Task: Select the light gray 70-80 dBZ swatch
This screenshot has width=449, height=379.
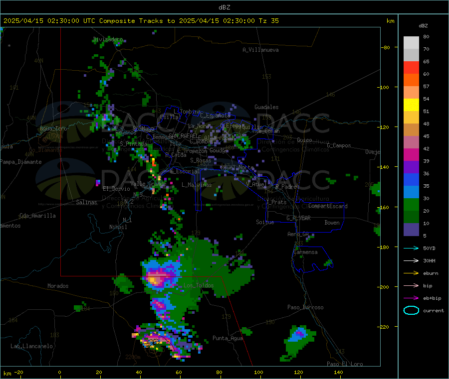Action: pyautogui.click(x=411, y=43)
